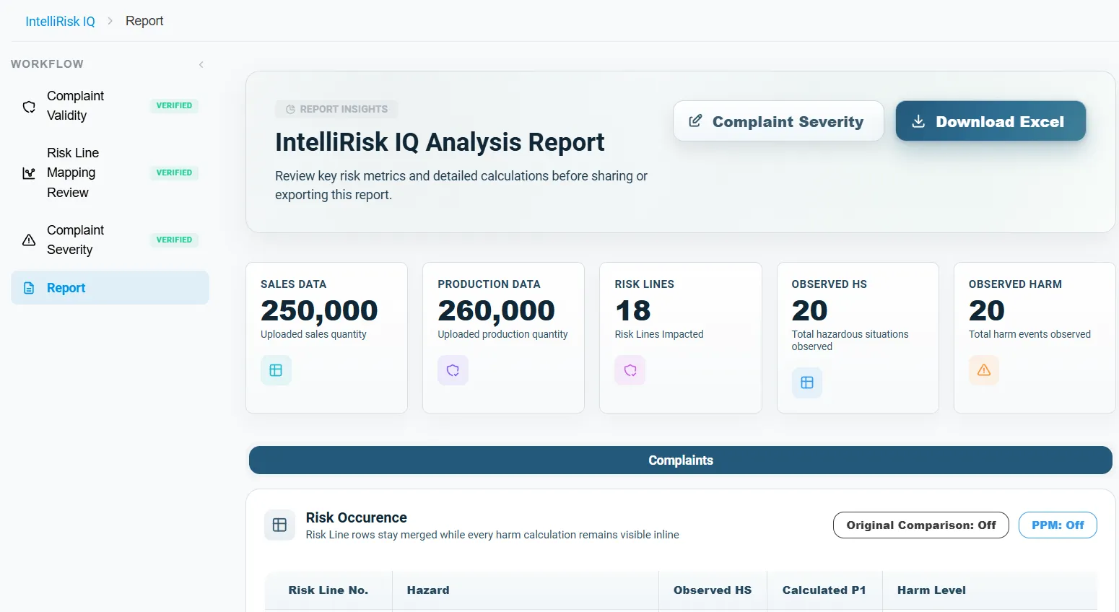Image resolution: width=1119 pixels, height=612 pixels.
Task: Click the Observed HS table icon
Action: click(x=807, y=382)
